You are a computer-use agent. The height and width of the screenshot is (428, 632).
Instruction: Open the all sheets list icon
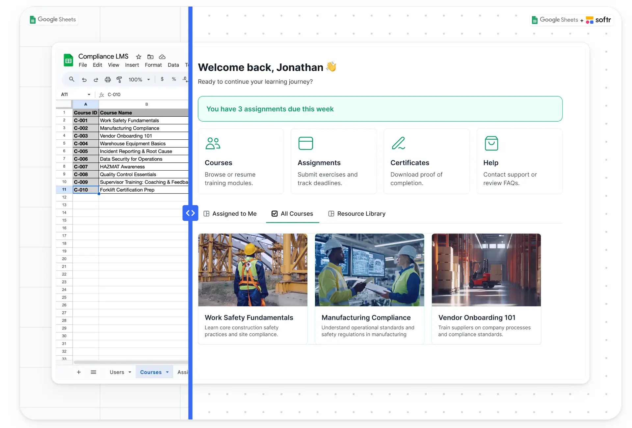click(93, 372)
